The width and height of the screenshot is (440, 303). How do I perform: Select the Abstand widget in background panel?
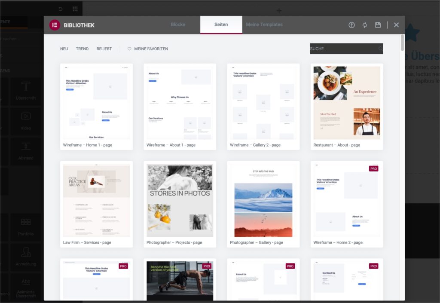[26, 151]
